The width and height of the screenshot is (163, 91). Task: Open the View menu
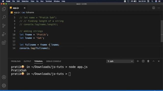point(32,1)
